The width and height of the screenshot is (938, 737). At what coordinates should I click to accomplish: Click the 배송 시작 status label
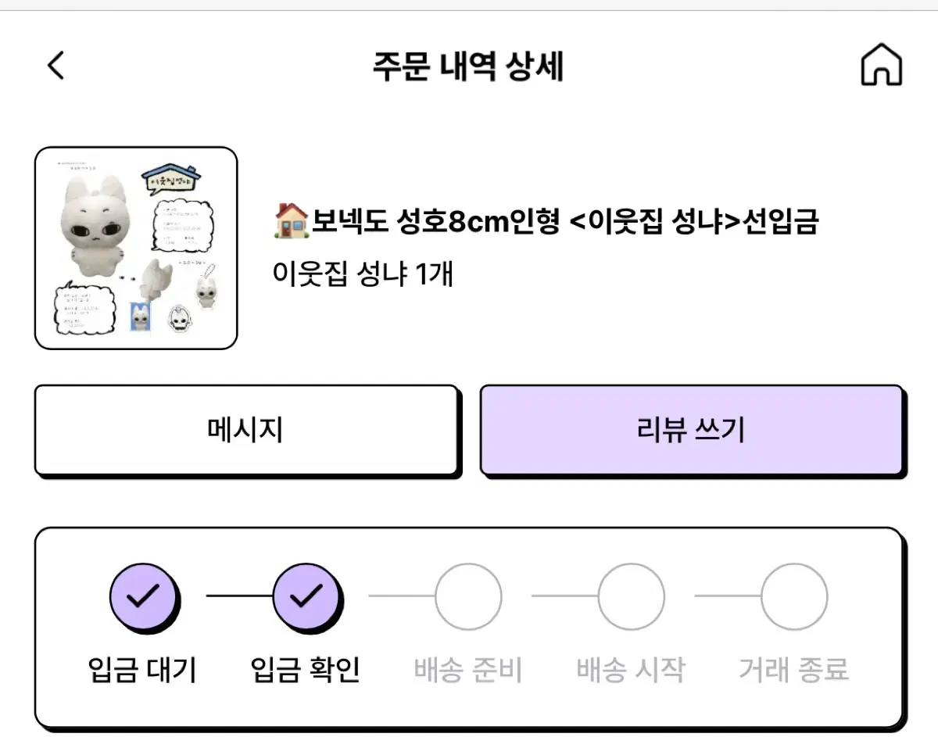click(631, 670)
